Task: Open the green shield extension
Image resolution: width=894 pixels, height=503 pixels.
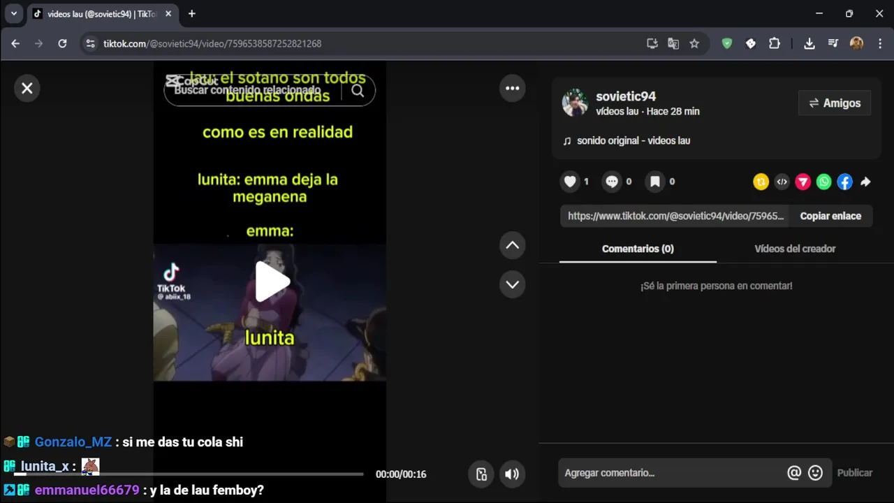Action: 727,43
